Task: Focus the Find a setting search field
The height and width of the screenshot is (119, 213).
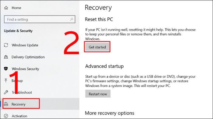Action: [x=40, y=19]
